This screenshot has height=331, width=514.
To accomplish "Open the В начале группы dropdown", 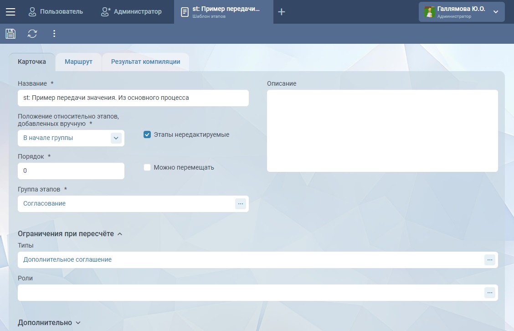I will 116,138.
